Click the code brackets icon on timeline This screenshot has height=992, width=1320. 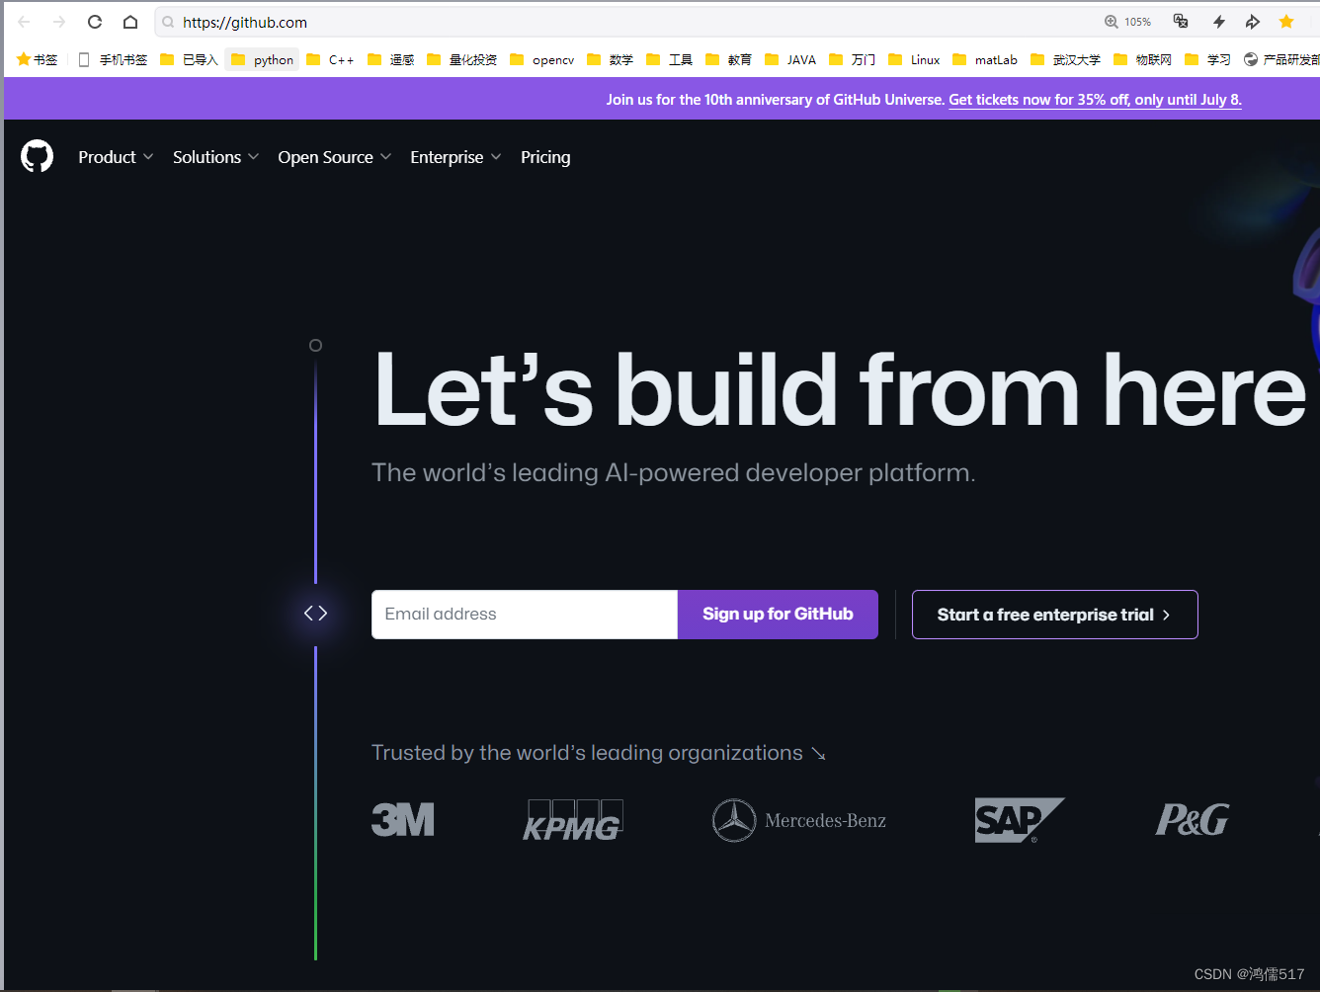click(315, 614)
